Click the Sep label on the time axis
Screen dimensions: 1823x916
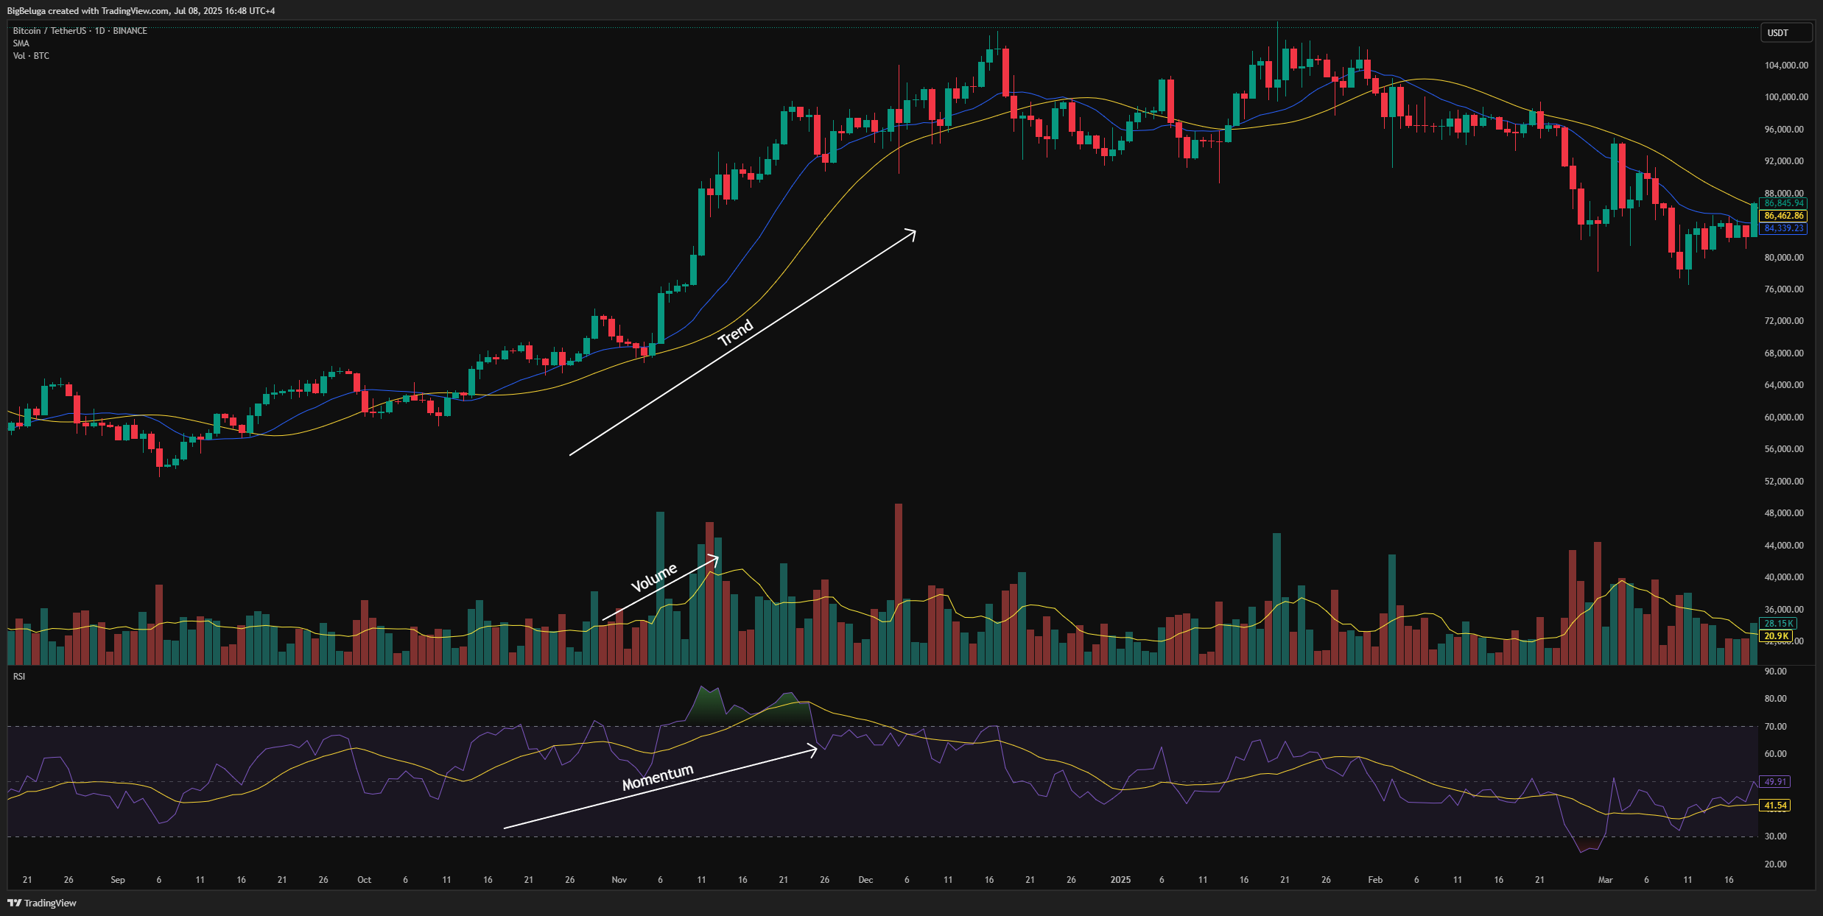(118, 880)
